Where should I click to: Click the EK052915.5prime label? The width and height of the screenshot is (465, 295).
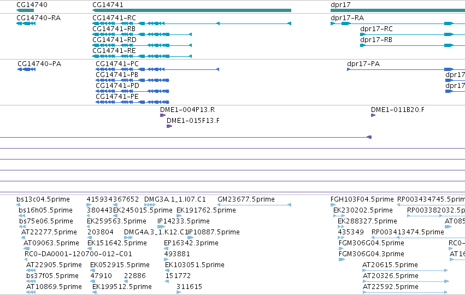pos(120,265)
